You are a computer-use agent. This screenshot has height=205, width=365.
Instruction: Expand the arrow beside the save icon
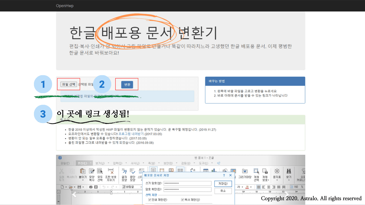point(83,187)
